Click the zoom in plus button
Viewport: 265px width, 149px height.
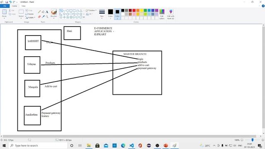[x=263, y=140]
